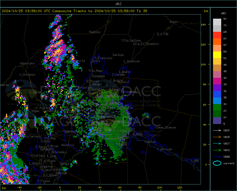Click the 'L_Dormida' map label
The height and width of the screenshot is (191, 237).
point(164,149)
